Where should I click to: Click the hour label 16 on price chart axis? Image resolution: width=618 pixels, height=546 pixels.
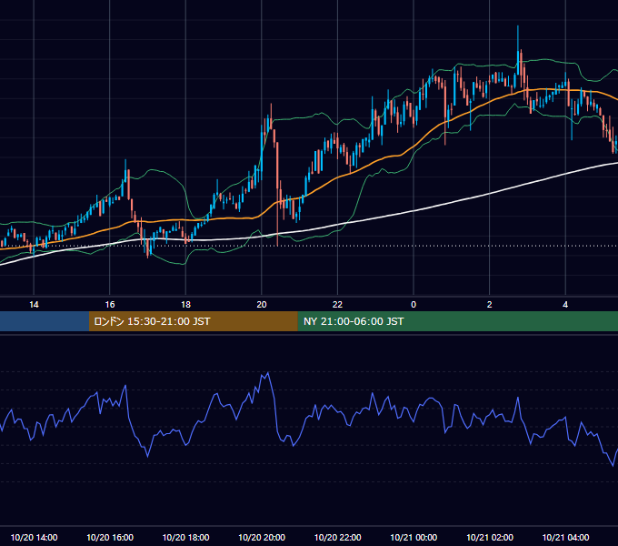(x=110, y=305)
